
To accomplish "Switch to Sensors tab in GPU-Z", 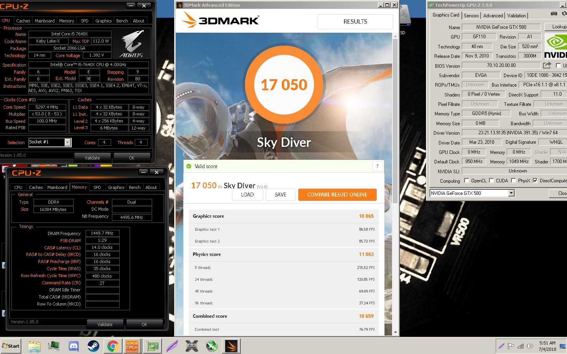I will [x=471, y=16].
